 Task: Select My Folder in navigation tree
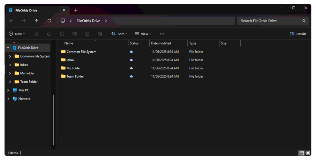pos(27,73)
